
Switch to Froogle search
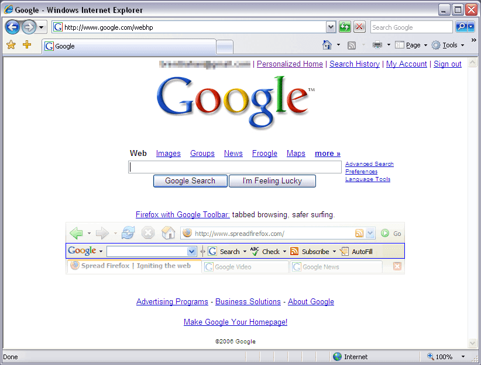tap(264, 153)
